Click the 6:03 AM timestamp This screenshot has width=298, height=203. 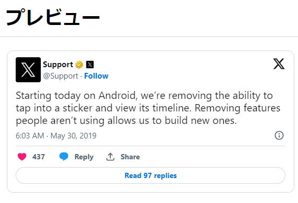tap(30, 136)
